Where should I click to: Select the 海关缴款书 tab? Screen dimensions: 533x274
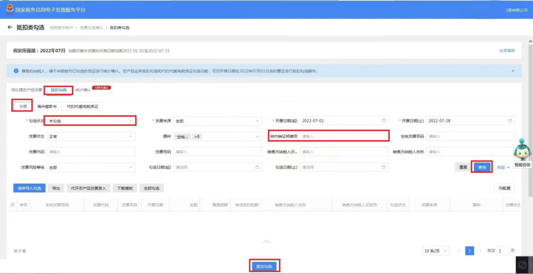pos(47,106)
